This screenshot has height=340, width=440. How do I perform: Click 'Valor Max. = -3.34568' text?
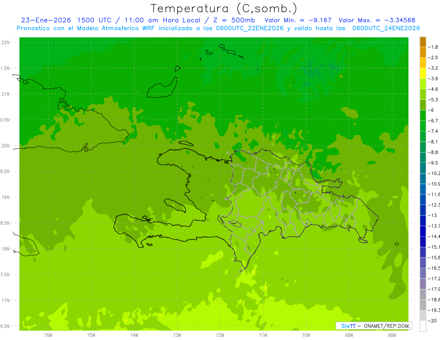point(377,20)
